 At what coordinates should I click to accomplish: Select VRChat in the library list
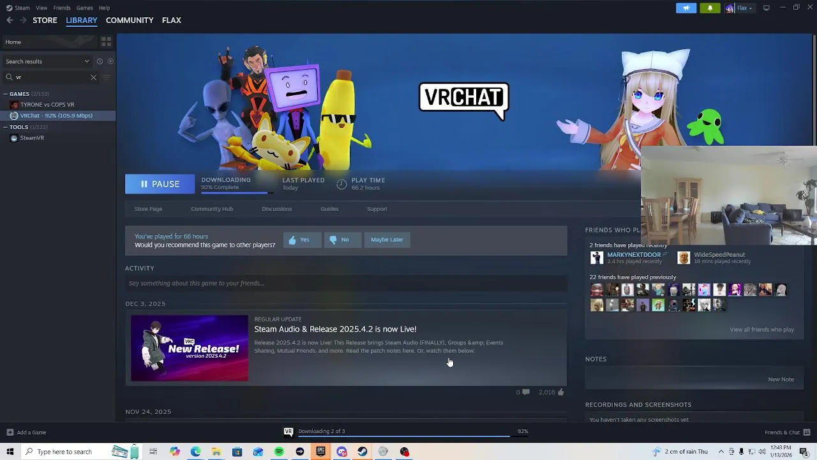point(57,116)
